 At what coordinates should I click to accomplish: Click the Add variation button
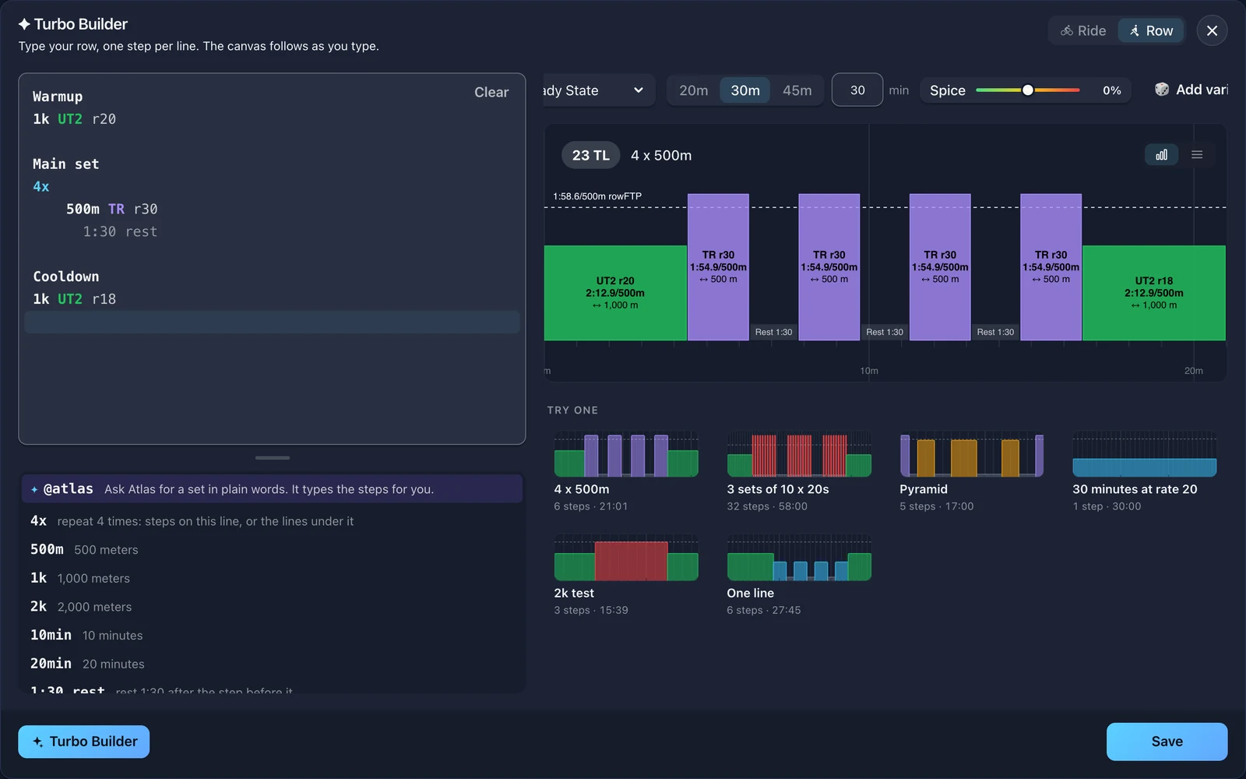click(1191, 90)
